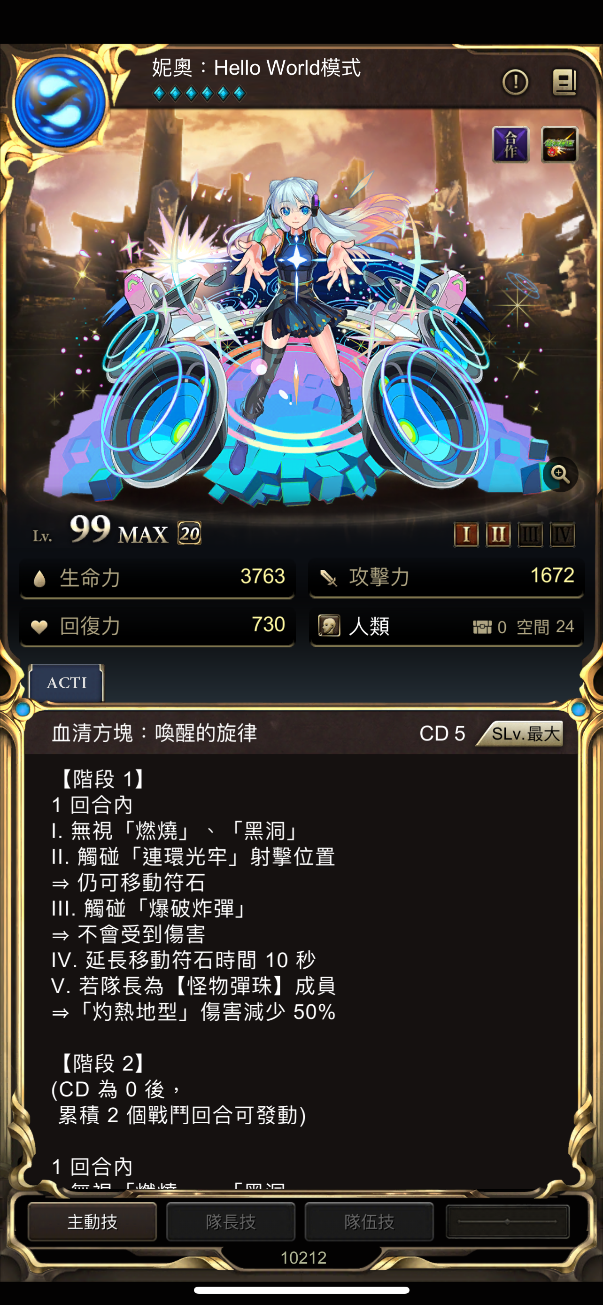Open the ACTI skill tab
This screenshot has height=1305, width=603.
(x=66, y=683)
